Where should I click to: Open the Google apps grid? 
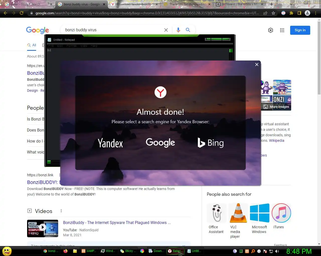pos(282,30)
